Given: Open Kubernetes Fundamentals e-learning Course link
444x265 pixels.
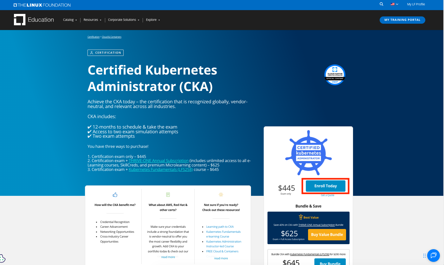Looking at the screenshot, I should pos(223,234).
